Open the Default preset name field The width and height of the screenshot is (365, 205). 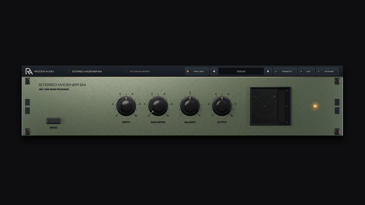(241, 71)
